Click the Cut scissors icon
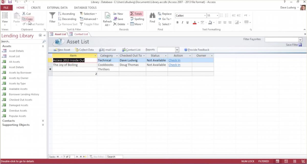 click(x=24, y=14)
